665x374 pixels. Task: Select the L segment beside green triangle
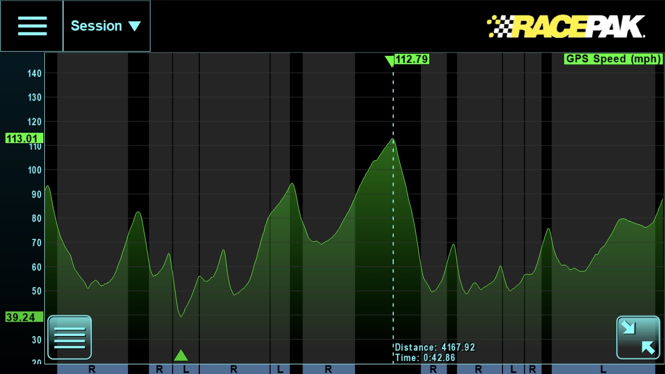pos(186,369)
